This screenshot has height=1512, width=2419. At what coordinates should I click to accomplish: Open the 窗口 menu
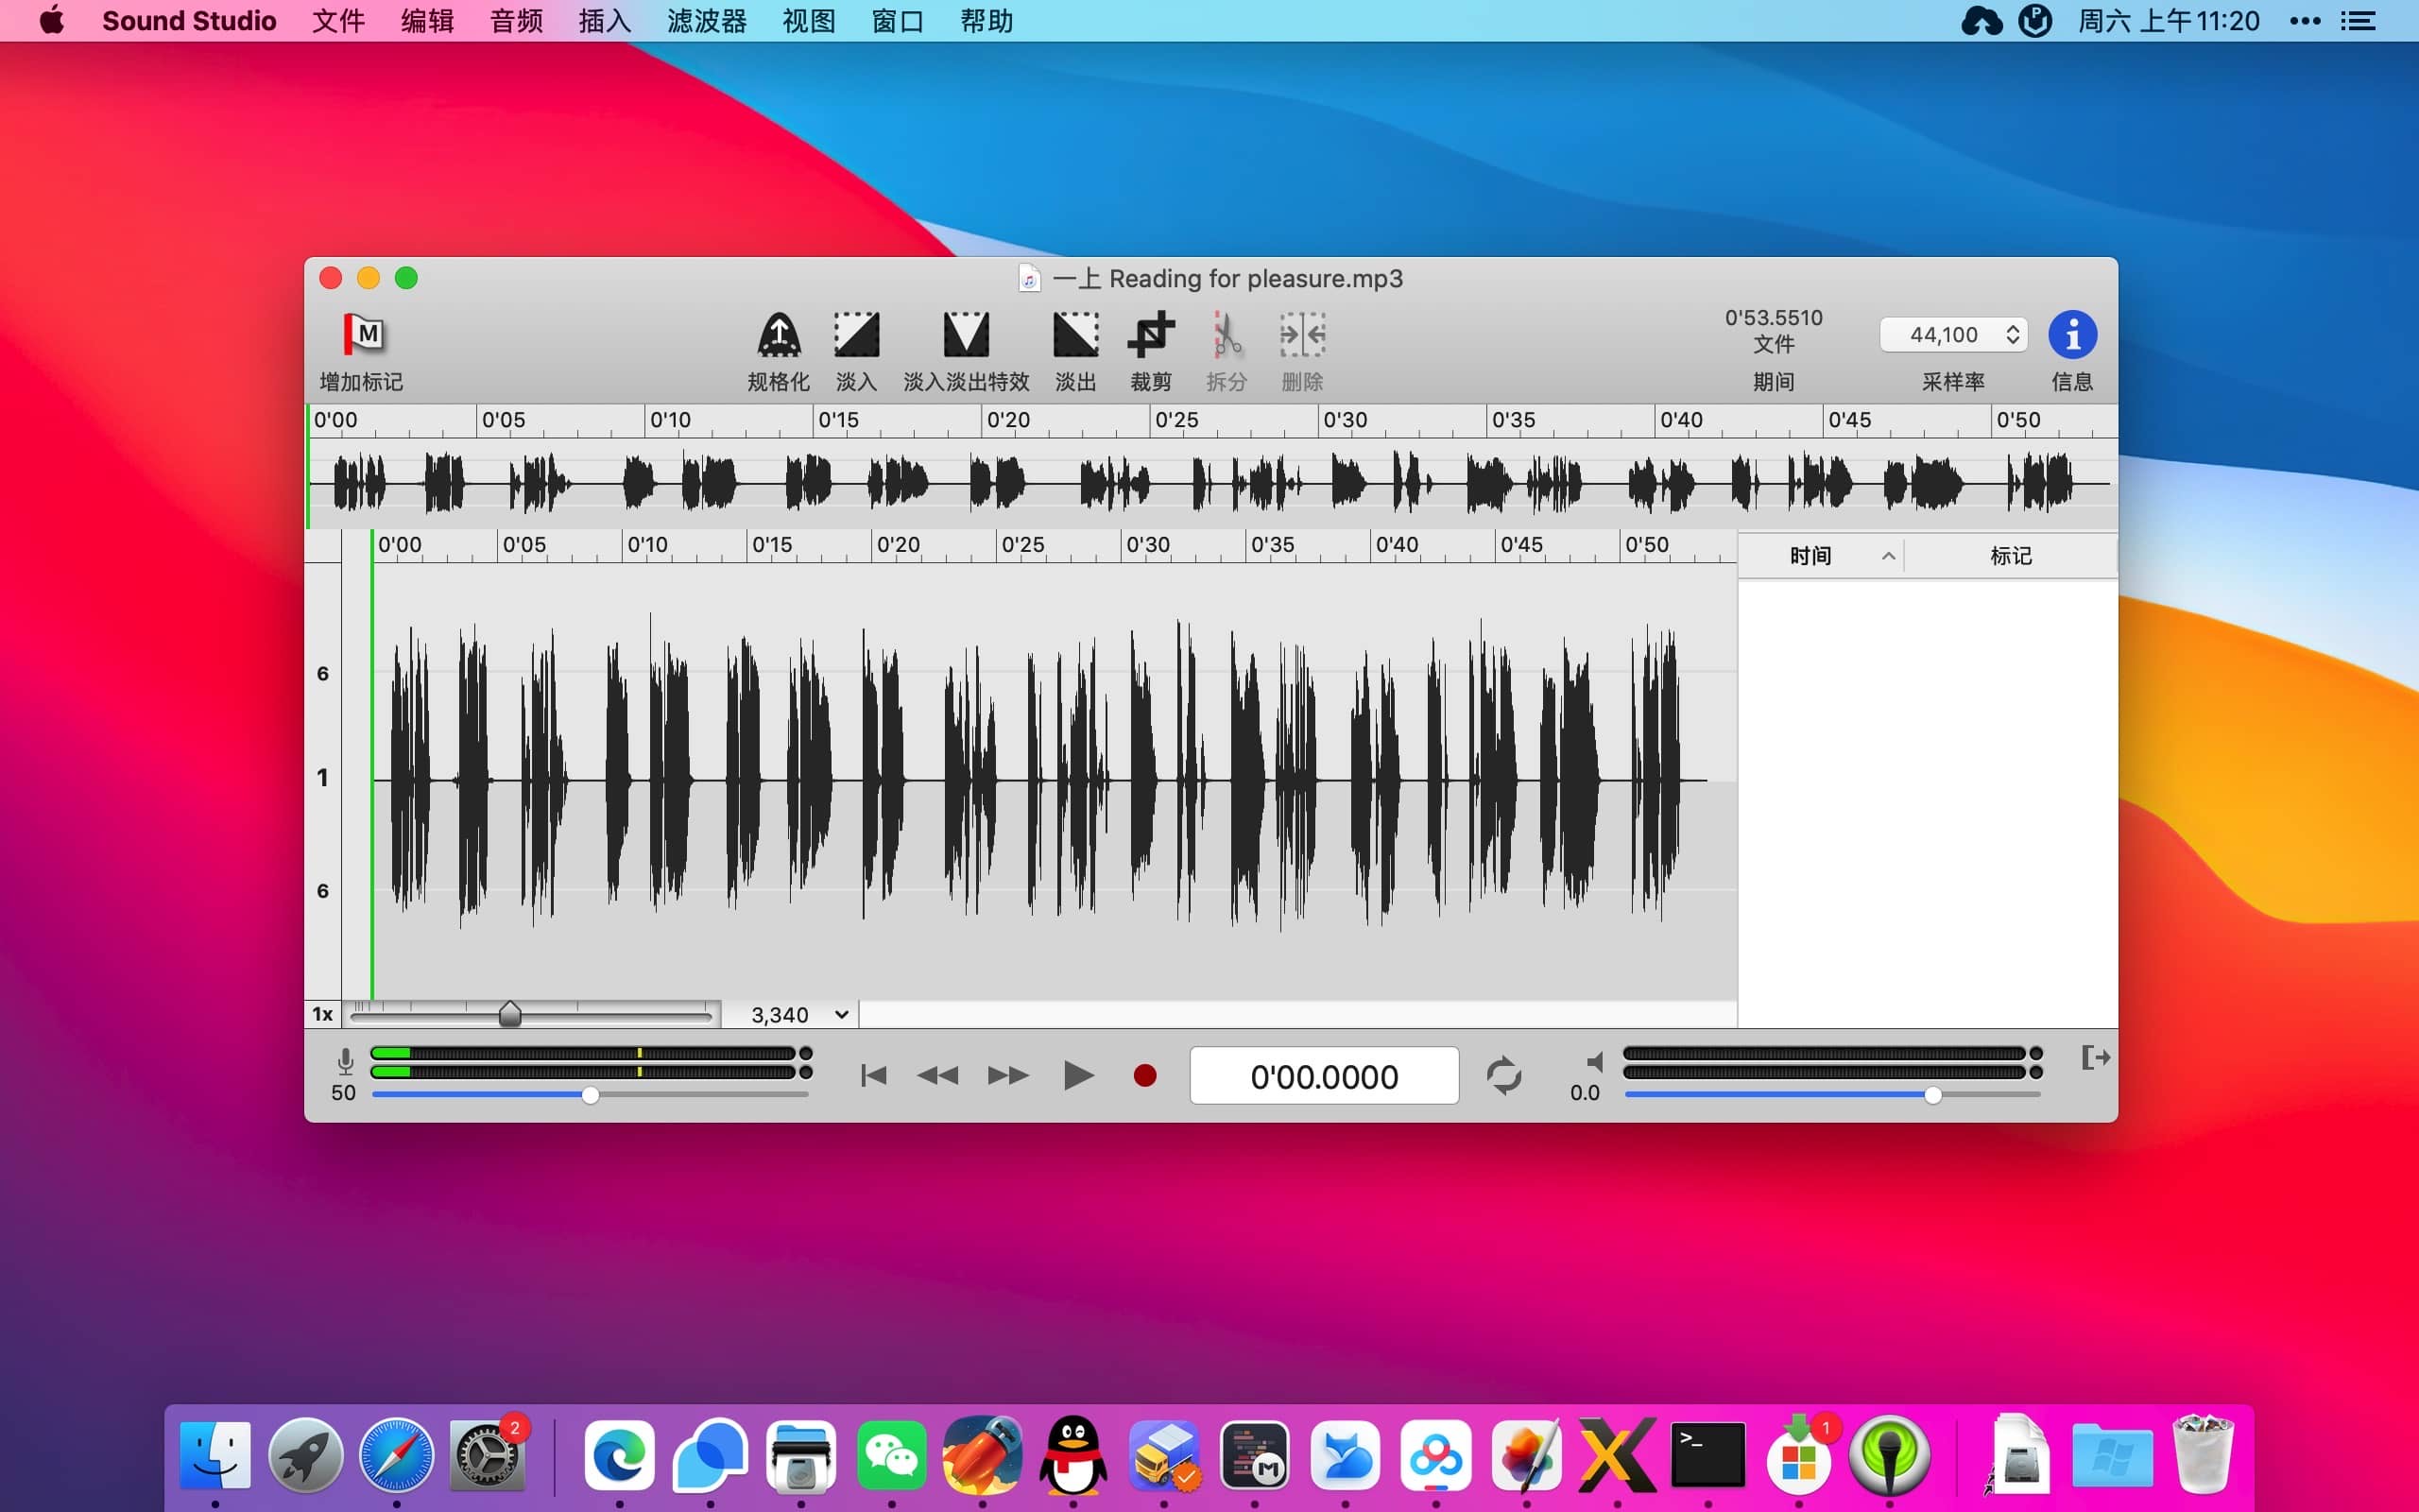point(898,21)
